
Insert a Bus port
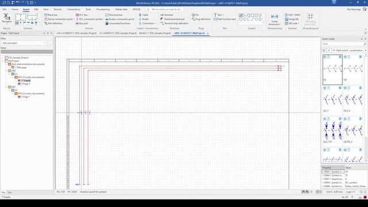(82, 23)
